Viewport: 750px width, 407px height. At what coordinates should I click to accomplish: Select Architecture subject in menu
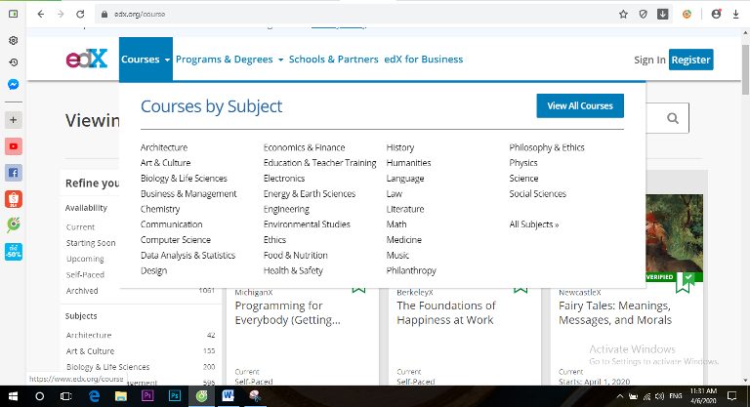(164, 147)
